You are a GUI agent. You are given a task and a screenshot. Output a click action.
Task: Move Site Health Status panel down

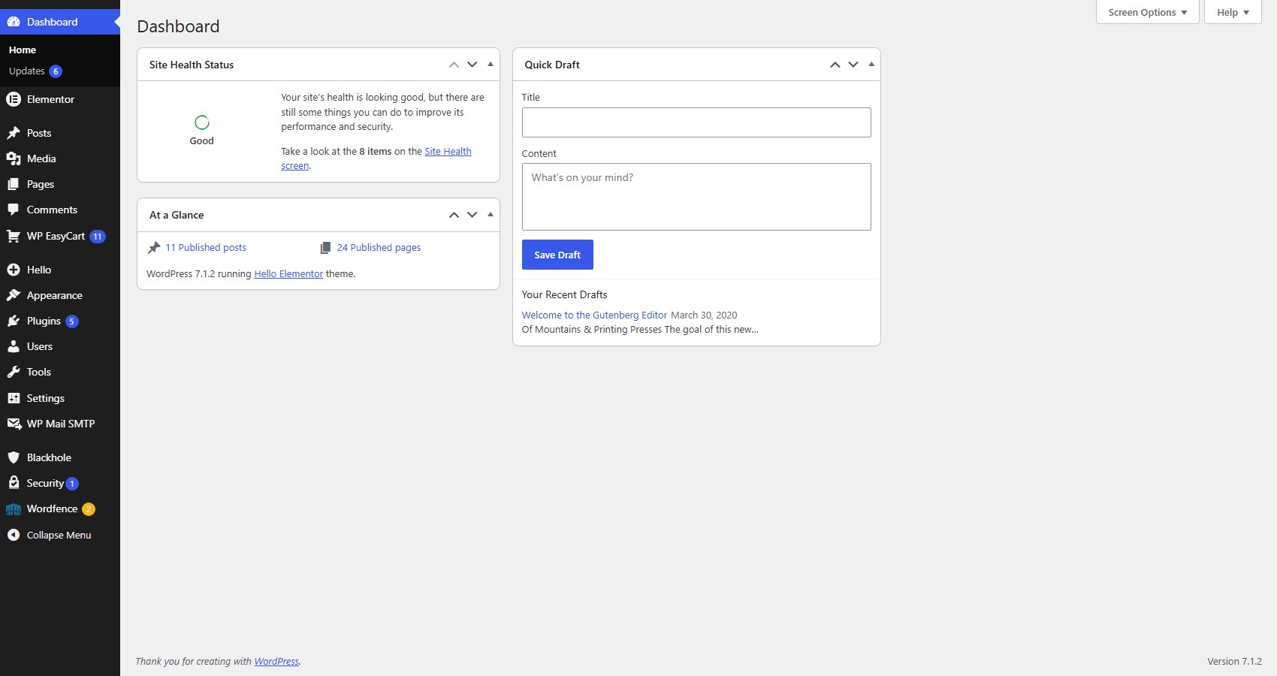[x=472, y=65]
